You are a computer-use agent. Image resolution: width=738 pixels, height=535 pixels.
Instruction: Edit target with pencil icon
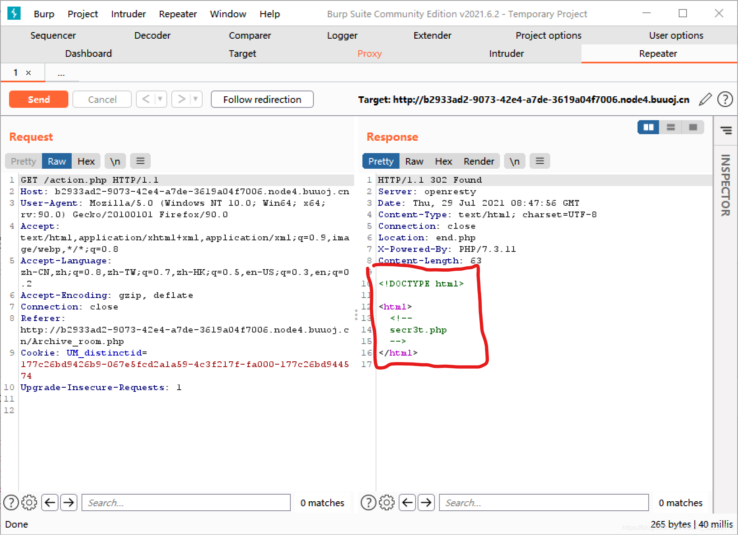pyautogui.click(x=705, y=99)
